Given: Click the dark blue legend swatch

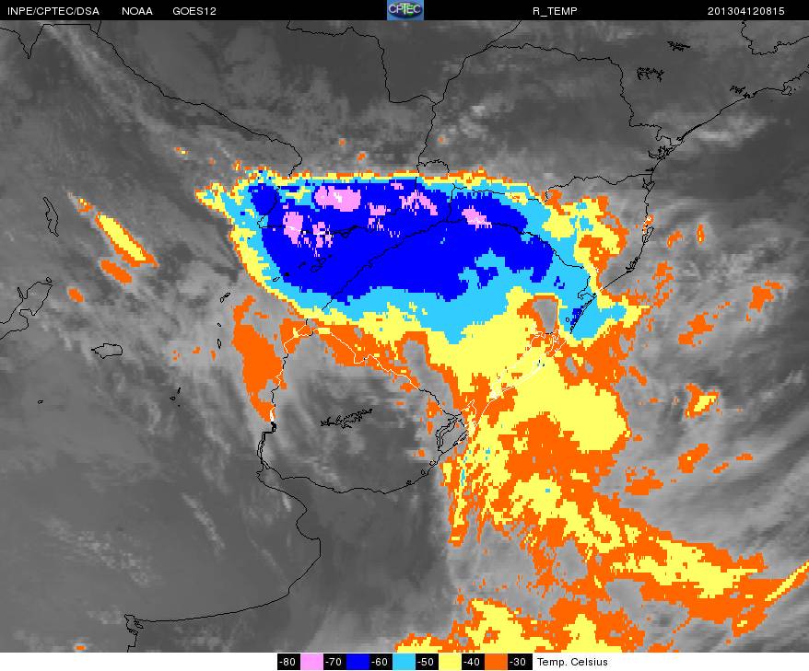Looking at the screenshot, I should click(357, 662).
